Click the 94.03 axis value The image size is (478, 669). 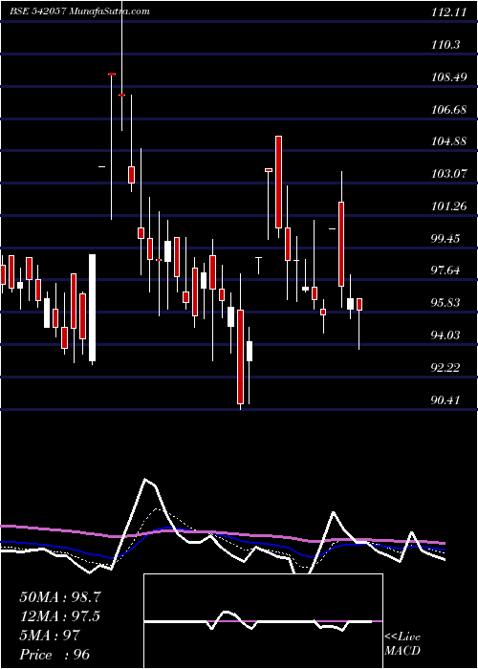(x=446, y=334)
